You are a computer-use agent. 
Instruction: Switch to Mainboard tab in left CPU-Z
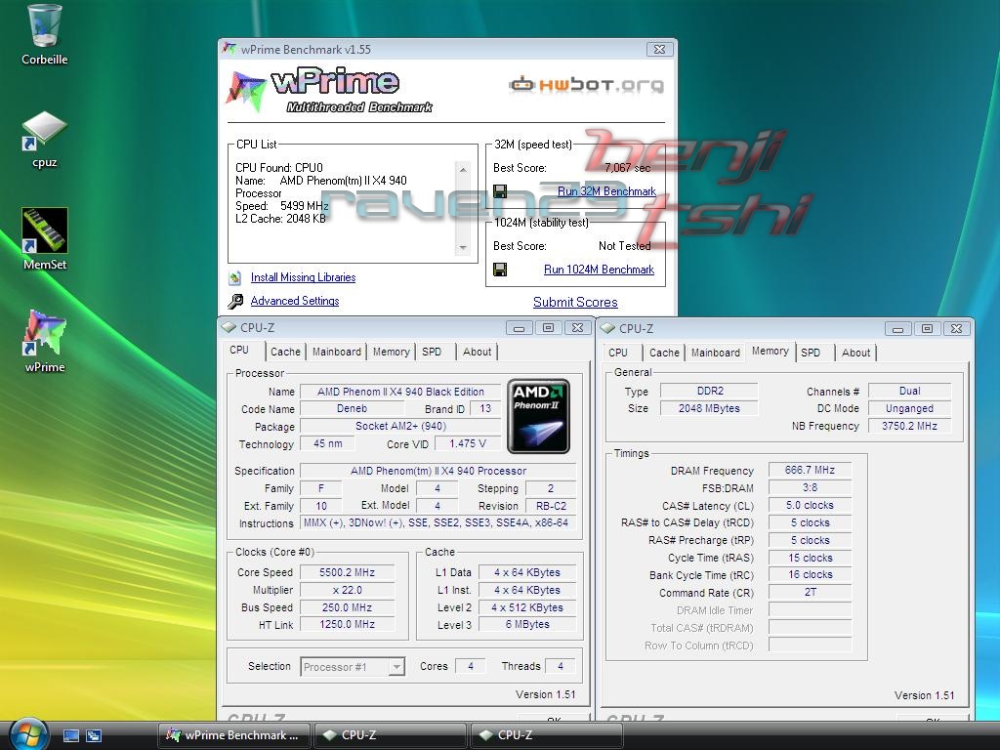pos(337,352)
